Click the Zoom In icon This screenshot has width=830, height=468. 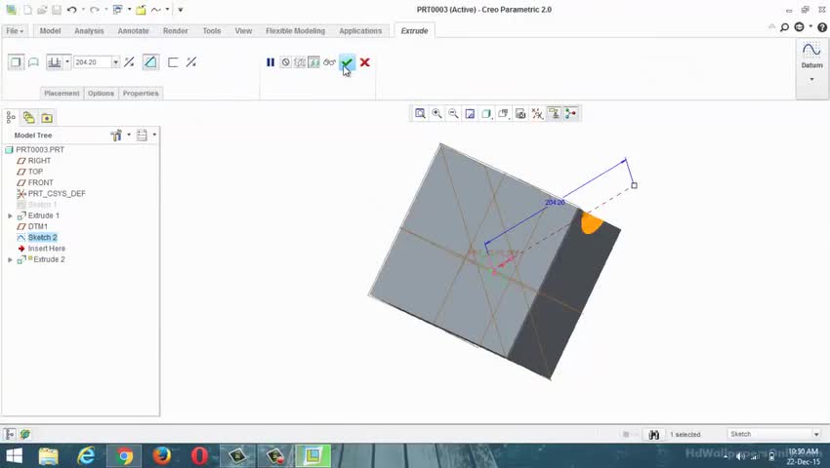(436, 114)
